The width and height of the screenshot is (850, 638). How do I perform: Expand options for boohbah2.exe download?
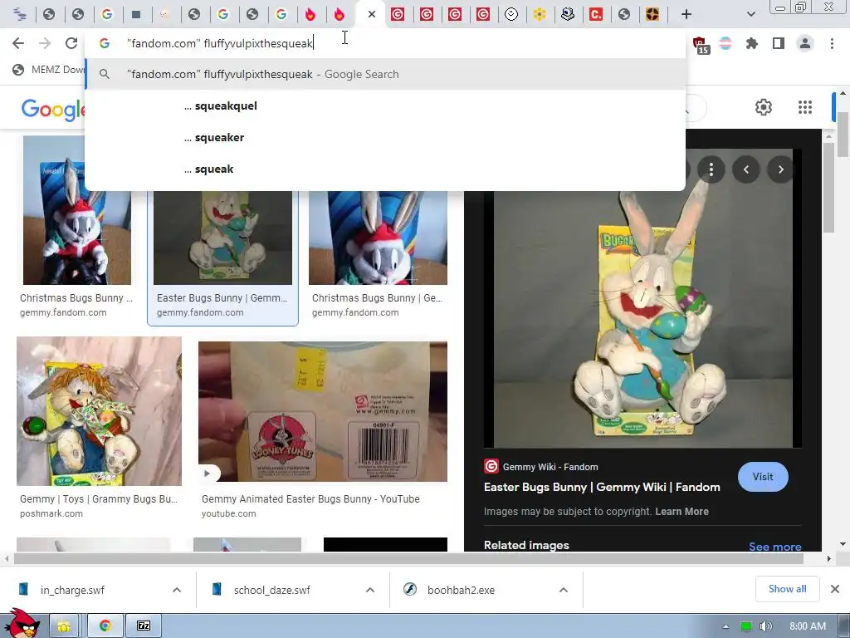click(564, 590)
